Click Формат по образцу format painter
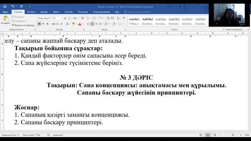The image size is (251, 141). pyautogui.click(x=23, y=25)
